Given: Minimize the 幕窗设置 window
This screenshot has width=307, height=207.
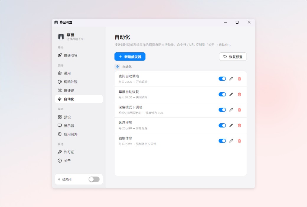Looking at the screenshot, I should tap(225, 22).
